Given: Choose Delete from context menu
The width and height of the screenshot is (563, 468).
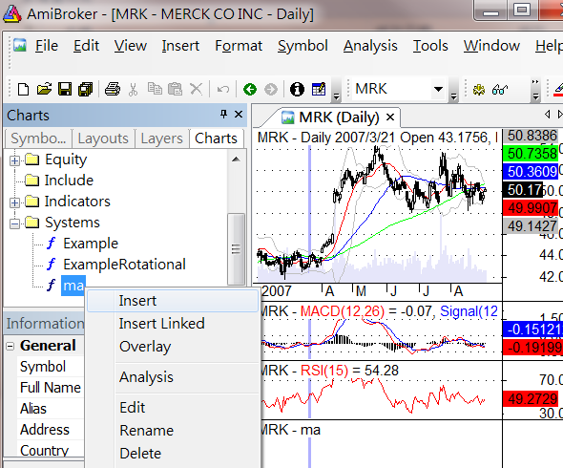Looking at the screenshot, I should pos(173,454).
